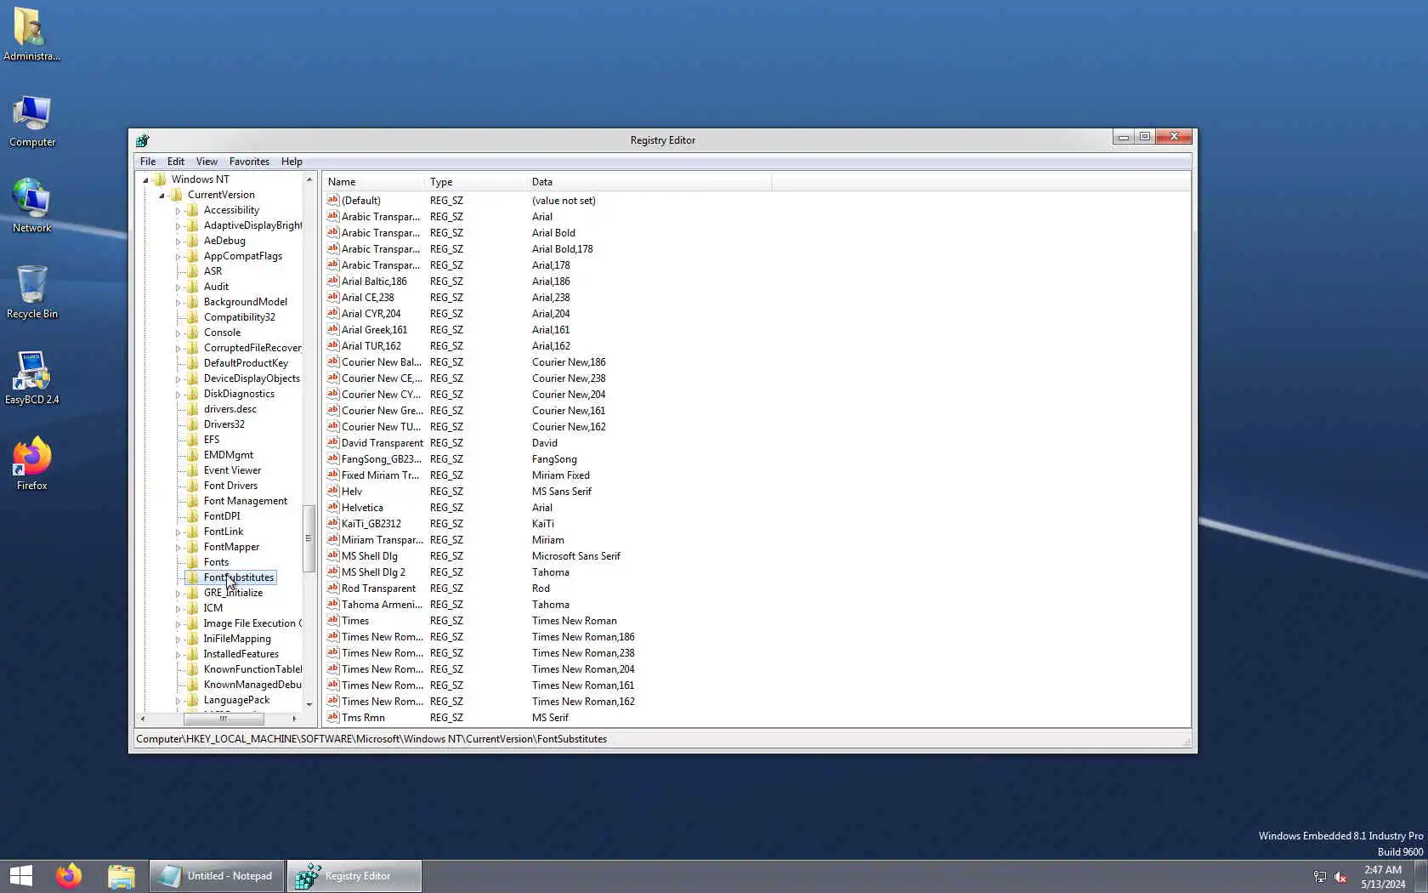
Task: Select the Helvetica value icon
Action: 333,507
